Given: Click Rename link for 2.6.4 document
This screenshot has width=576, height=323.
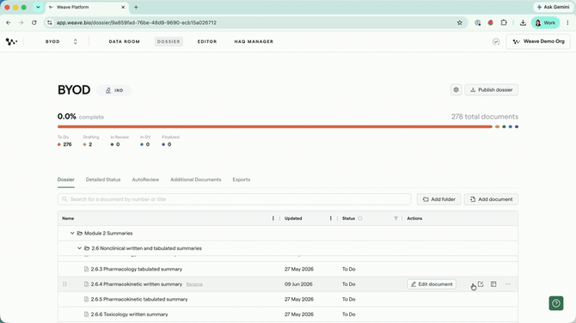Looking at the screenshot, I should [194, 284].
